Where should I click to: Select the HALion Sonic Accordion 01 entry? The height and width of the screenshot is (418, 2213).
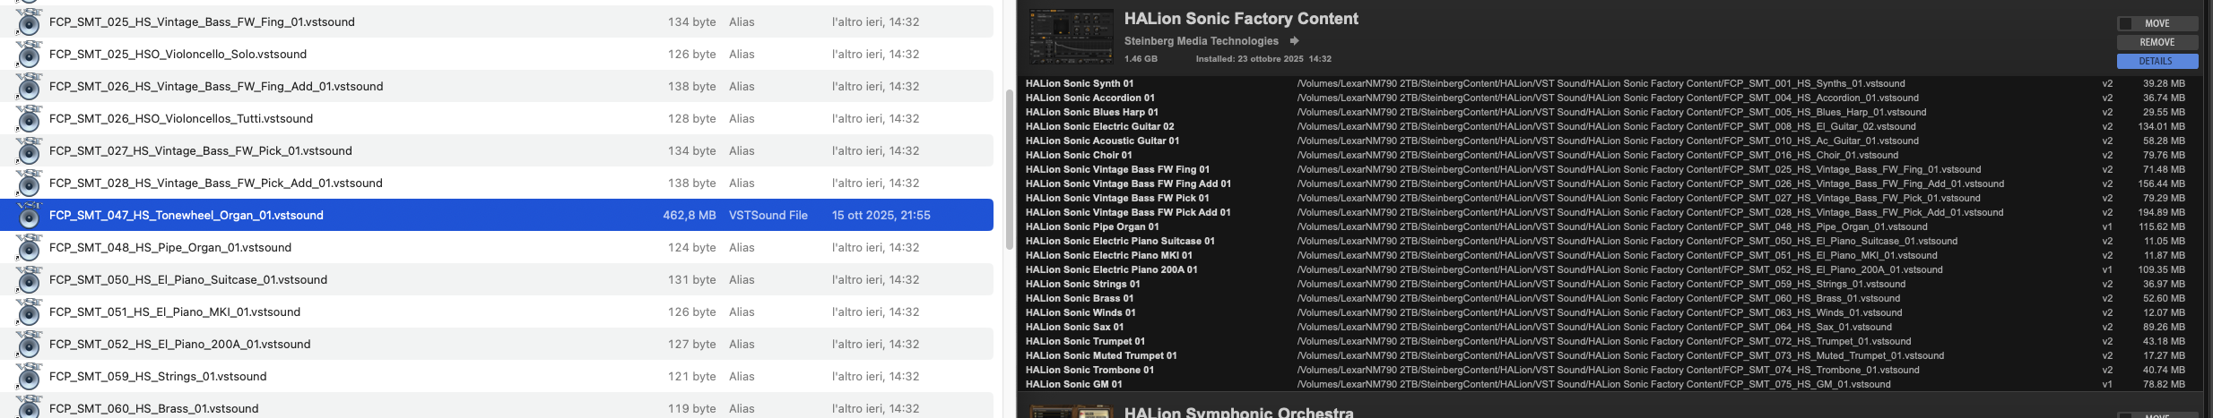point(1090,98)
